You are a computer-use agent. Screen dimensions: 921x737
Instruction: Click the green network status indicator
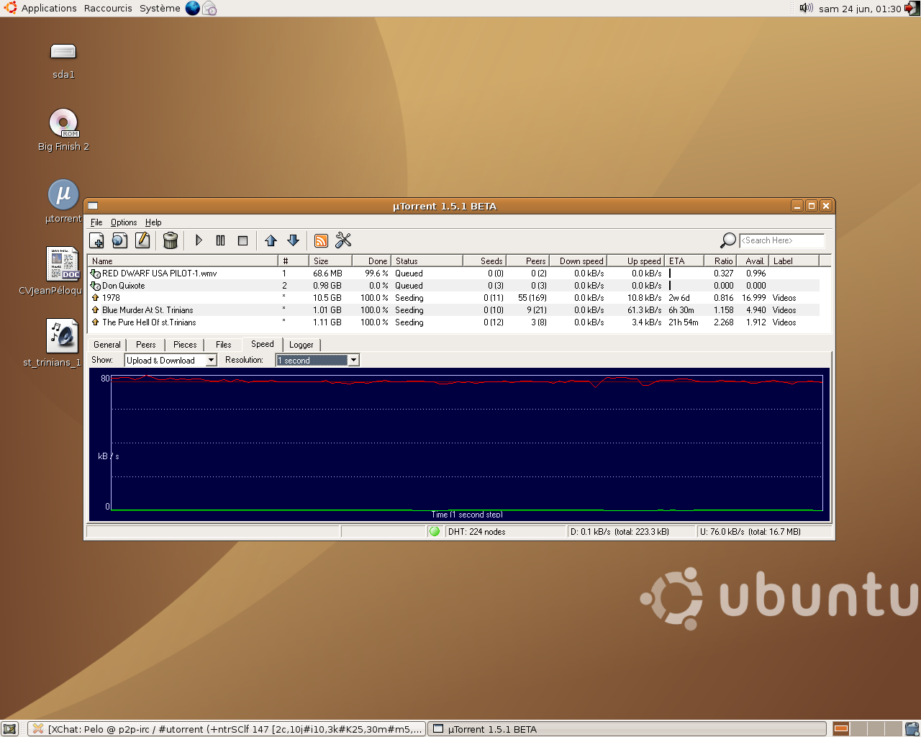(435, 531)
